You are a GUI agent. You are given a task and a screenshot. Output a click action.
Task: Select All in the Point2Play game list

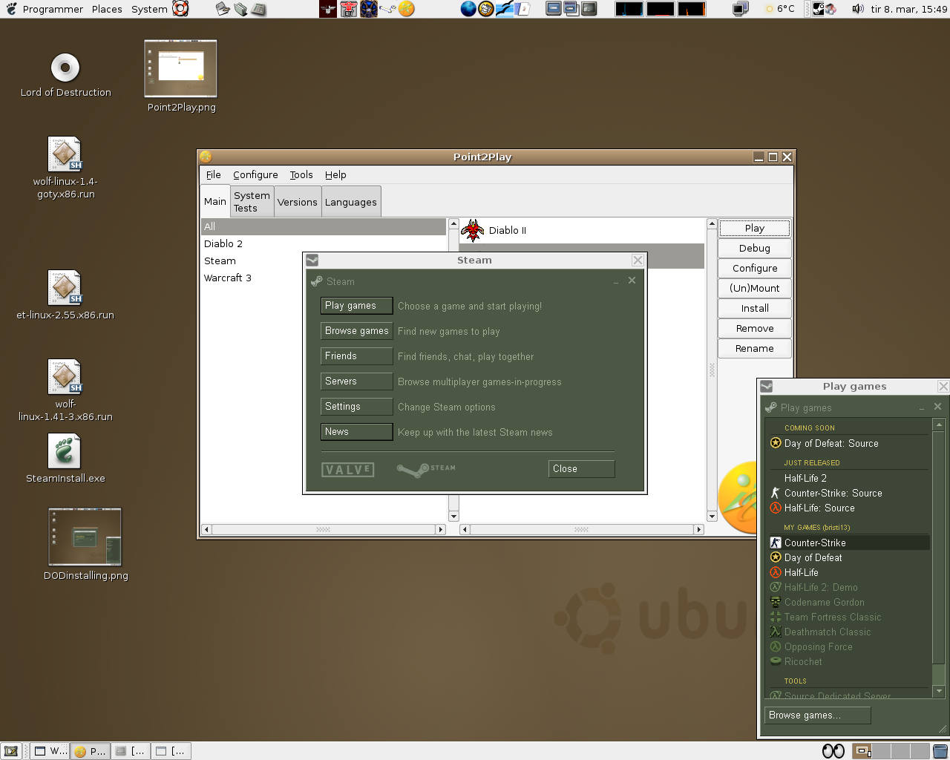click(324, 226)
